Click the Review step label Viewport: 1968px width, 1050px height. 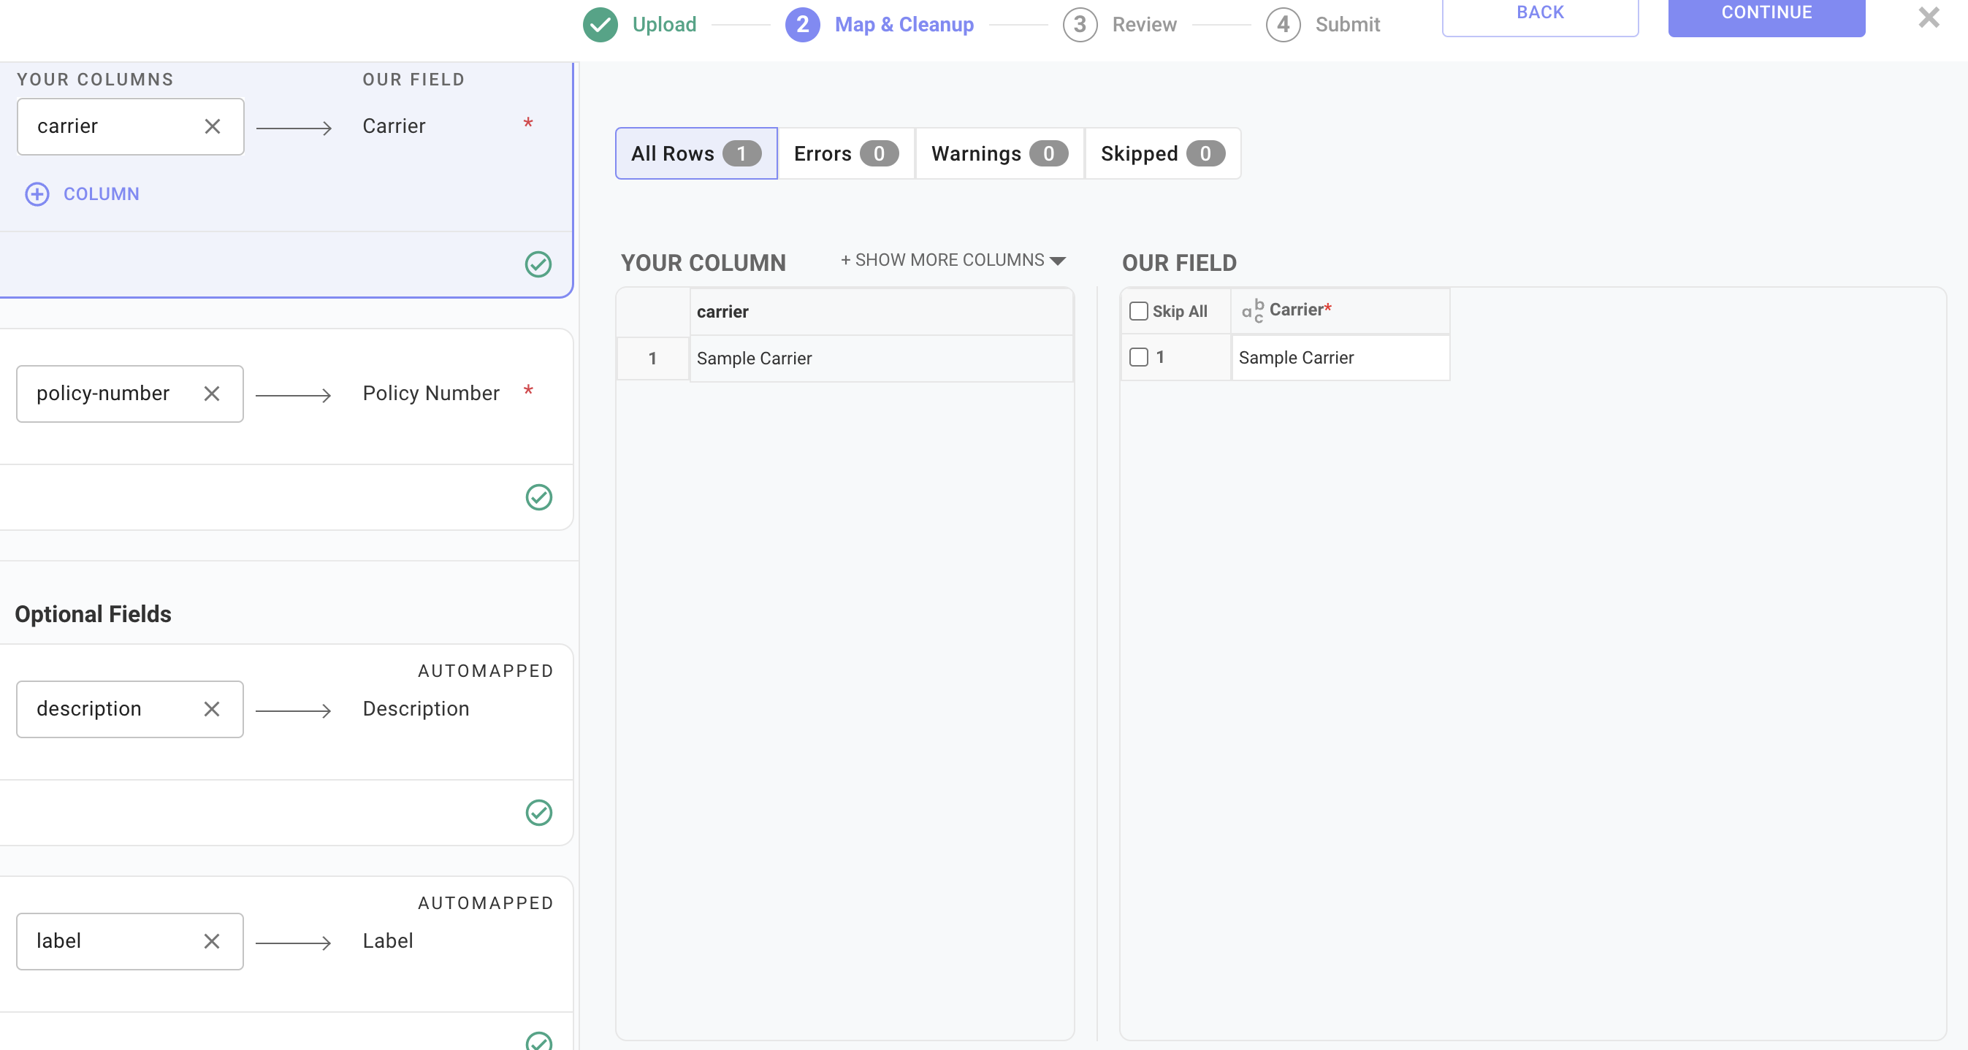1144,24
